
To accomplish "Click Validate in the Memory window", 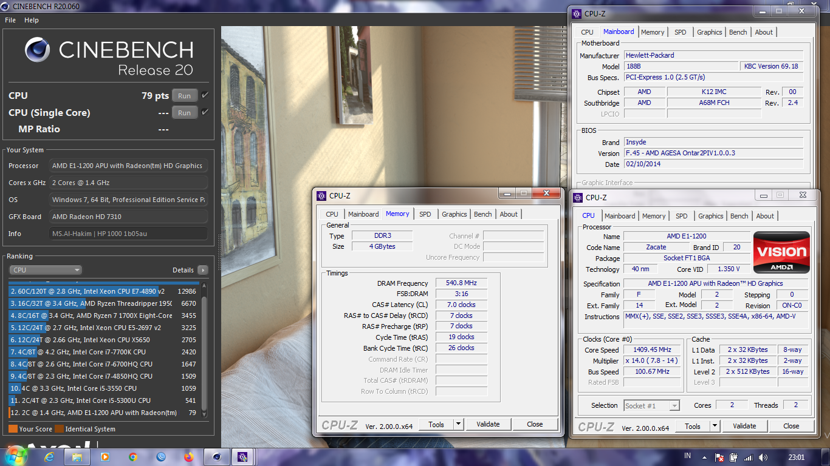I will [x=488, y=424].
